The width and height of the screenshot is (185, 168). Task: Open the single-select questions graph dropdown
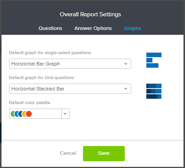70,64
